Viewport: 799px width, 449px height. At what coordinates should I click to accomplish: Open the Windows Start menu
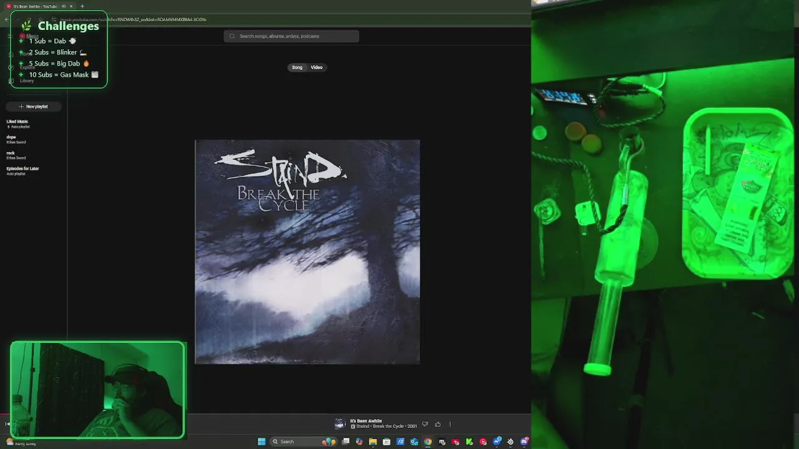point(262,442)
